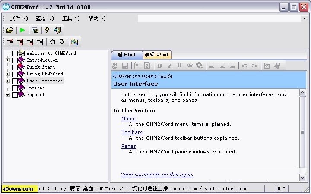Screen dimensions: 311x194
Task: Open the dropdown arrow of the top combo box
Action: [x=304, y=19]
